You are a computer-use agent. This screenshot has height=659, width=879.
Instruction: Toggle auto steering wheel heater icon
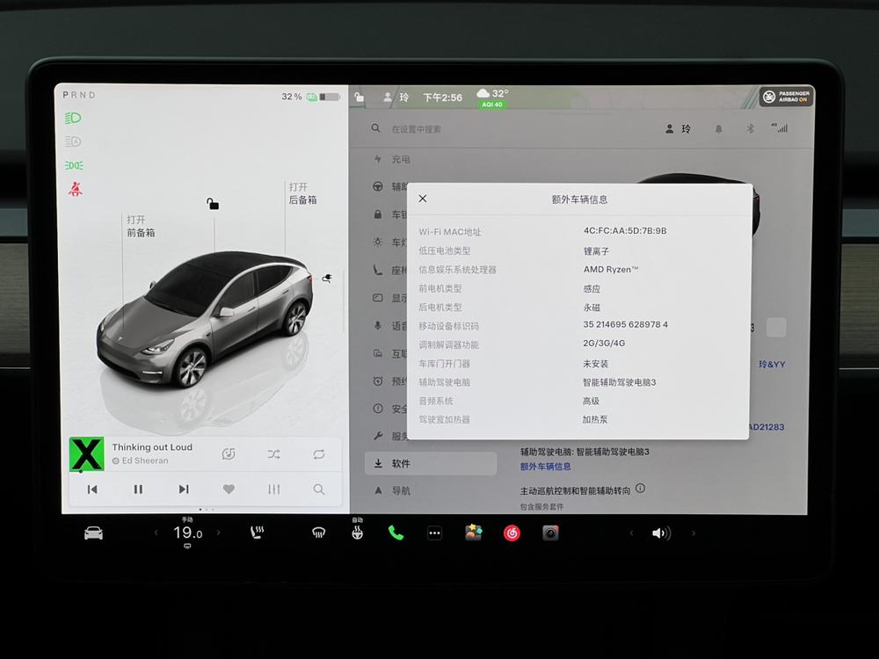357,531
